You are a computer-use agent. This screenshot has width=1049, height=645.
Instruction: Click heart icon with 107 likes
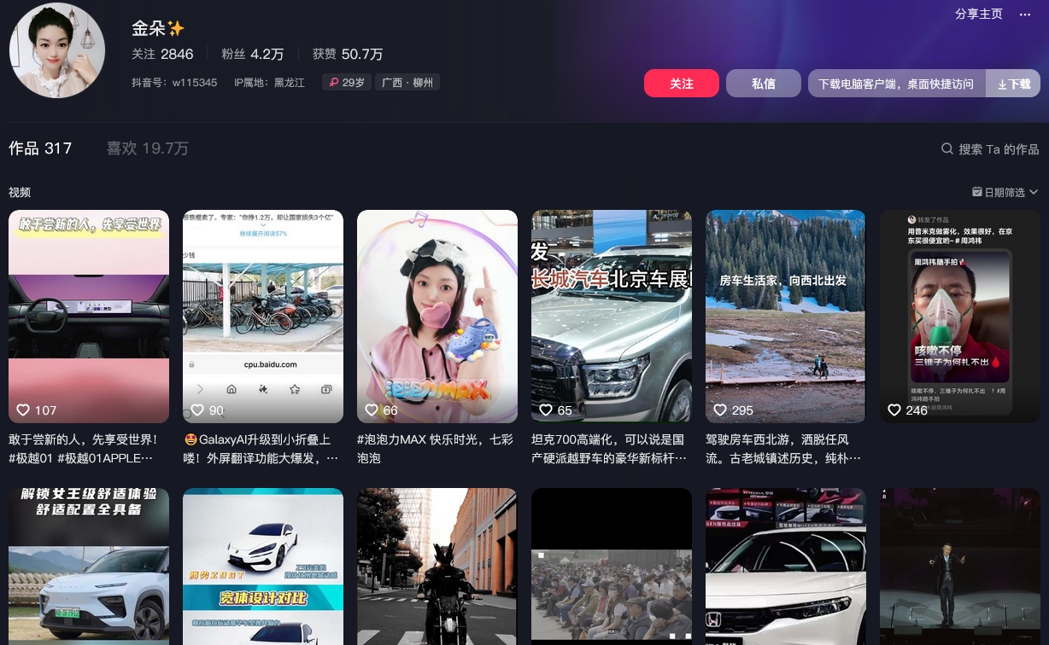(24, 410)
